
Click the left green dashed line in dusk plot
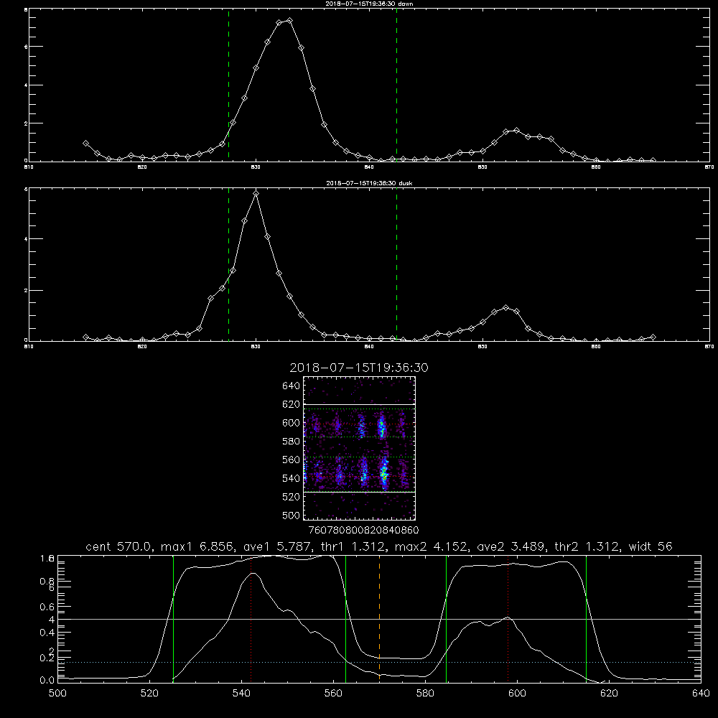pos(228,264)
